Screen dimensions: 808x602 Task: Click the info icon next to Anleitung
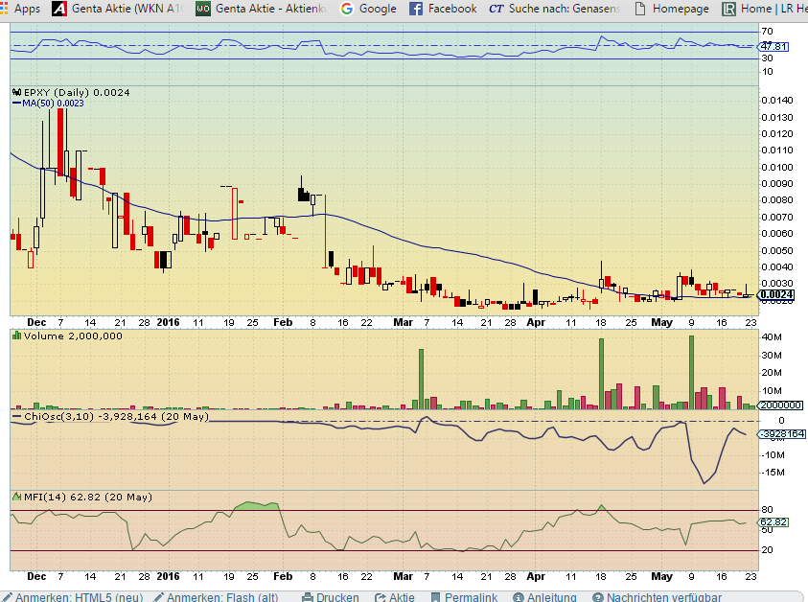519,597
